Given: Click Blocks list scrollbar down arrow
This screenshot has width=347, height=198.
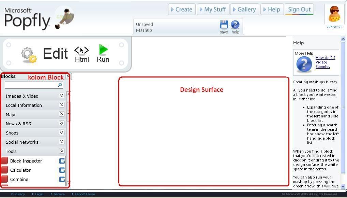Looking at the screenshot, I should tap(69, 184).
